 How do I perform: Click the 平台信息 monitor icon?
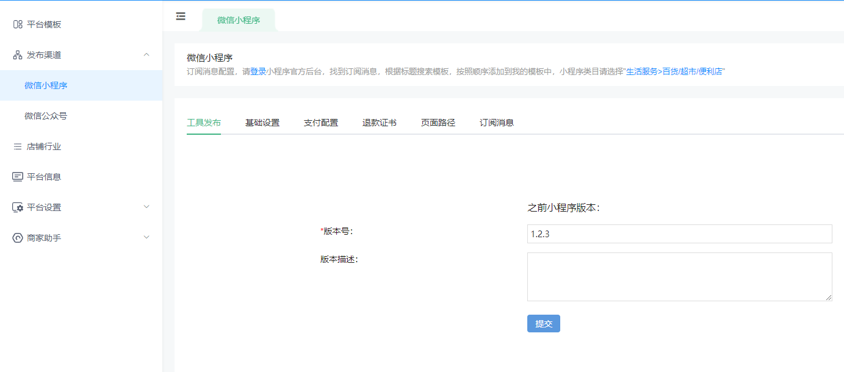pos(18,177)
